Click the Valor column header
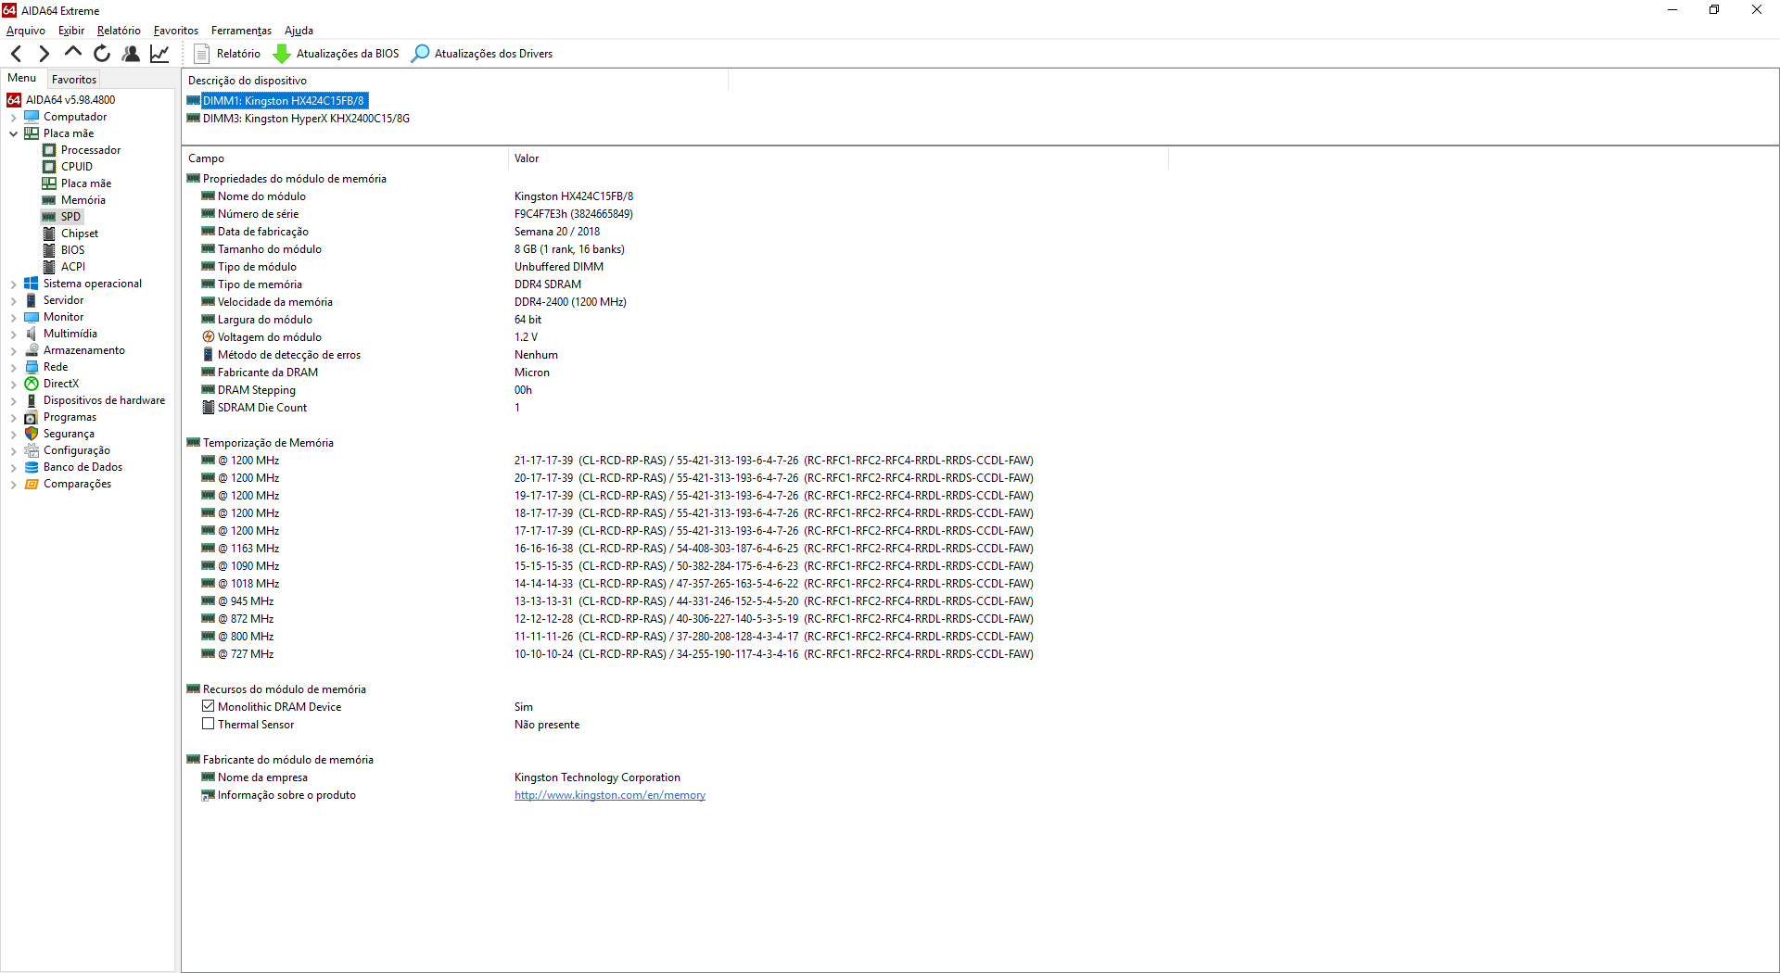Screen dimensions: 1780x973 click(838, 158)
